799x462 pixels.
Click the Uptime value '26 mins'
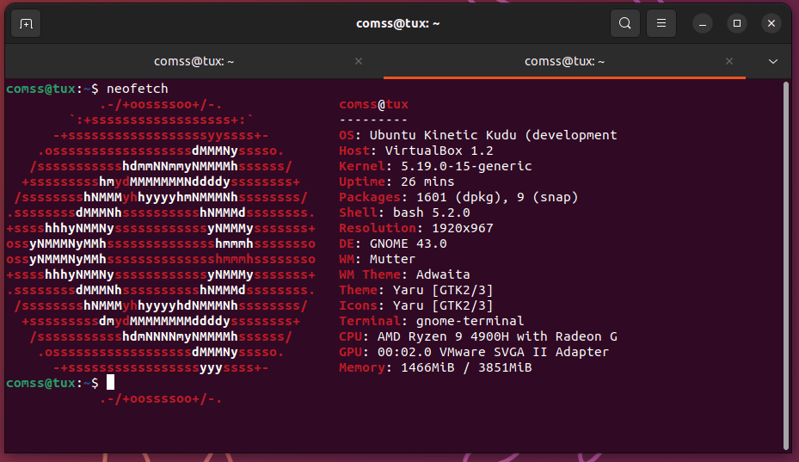point(427,182)
